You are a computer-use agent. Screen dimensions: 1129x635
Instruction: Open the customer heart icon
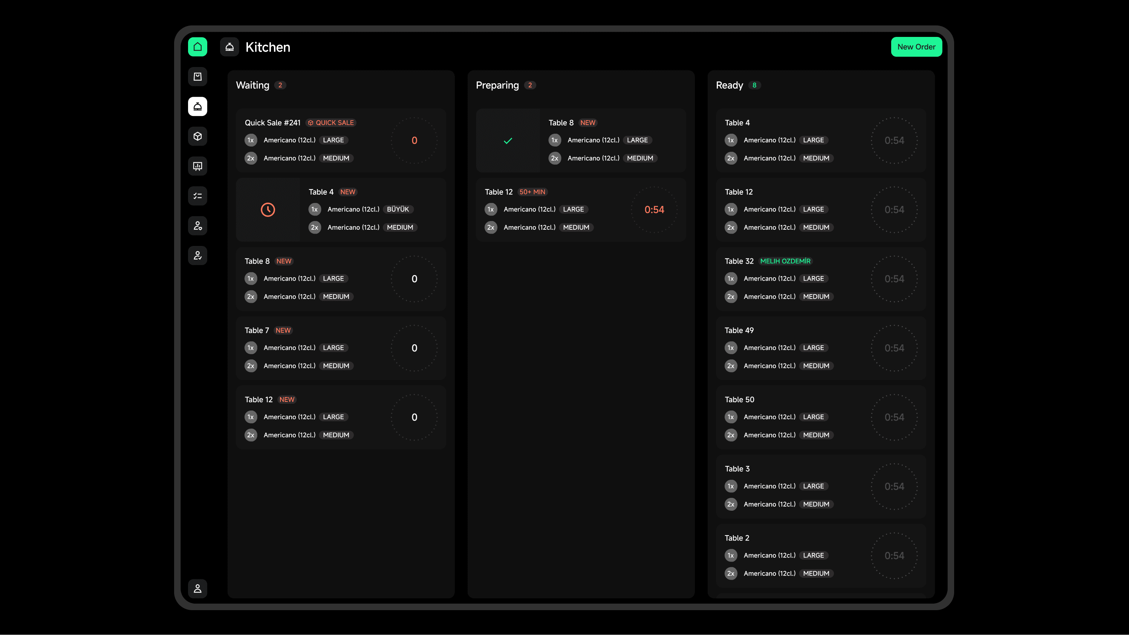point(198,226)
